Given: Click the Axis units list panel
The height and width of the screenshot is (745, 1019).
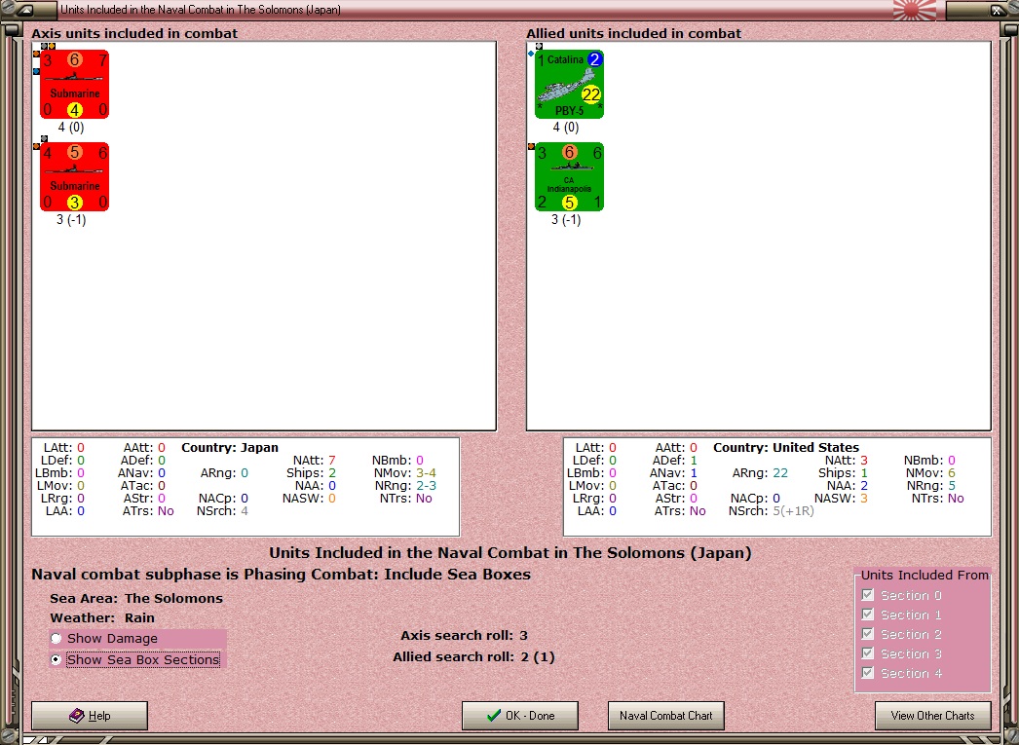Looking at the screenshot, I should tap(264, 236).
